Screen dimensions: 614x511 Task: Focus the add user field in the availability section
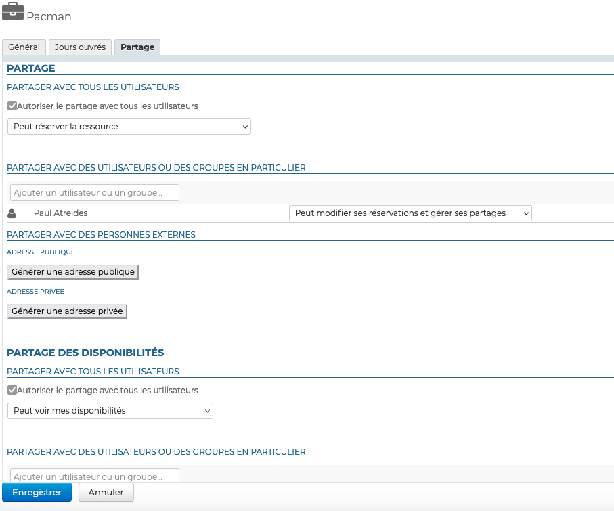point(95,476)
